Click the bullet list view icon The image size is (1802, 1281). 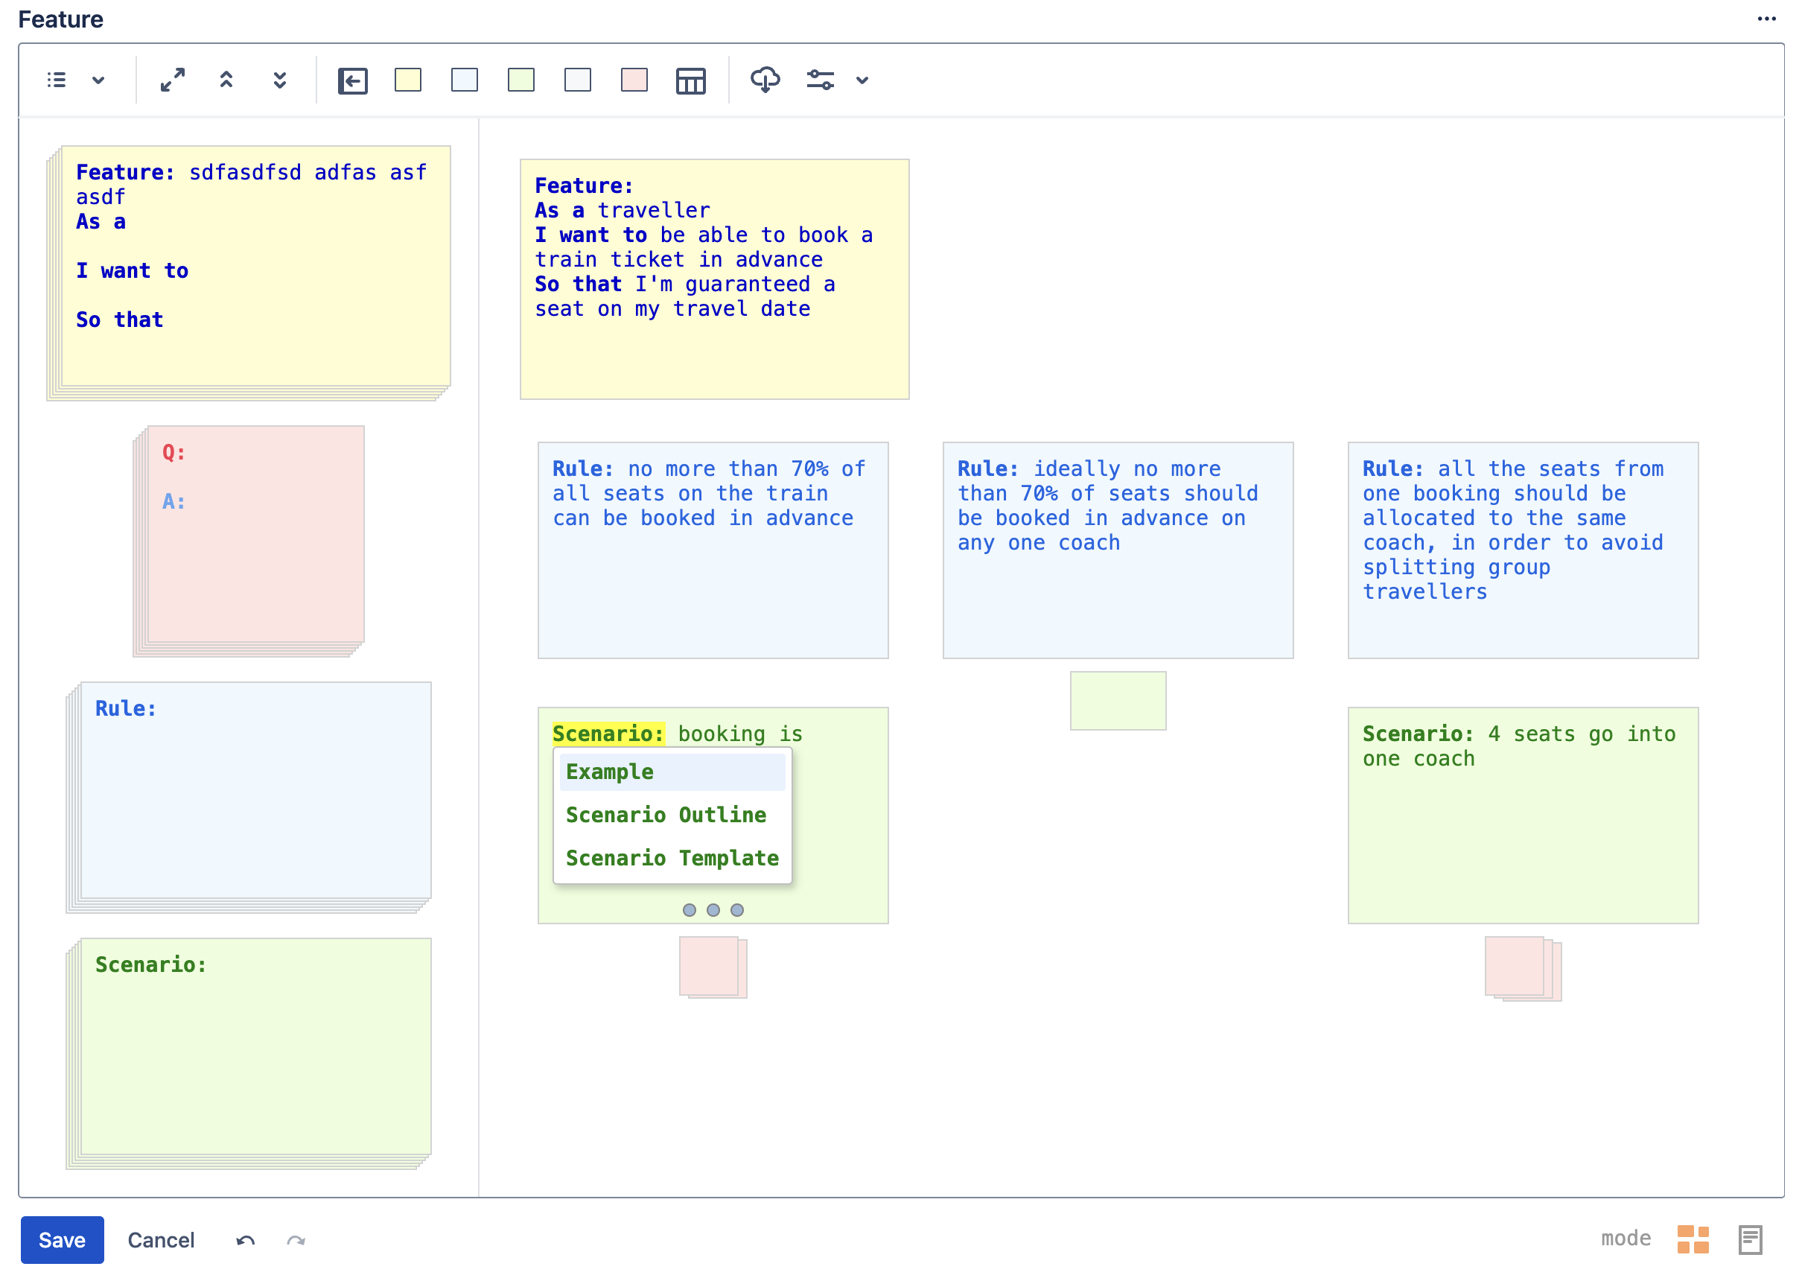[x=57, y=80]
